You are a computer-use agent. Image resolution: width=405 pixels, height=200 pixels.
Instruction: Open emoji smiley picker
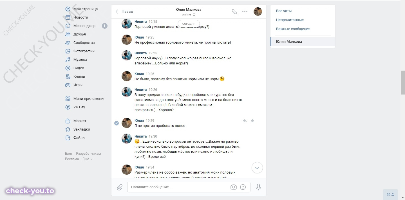243,187
